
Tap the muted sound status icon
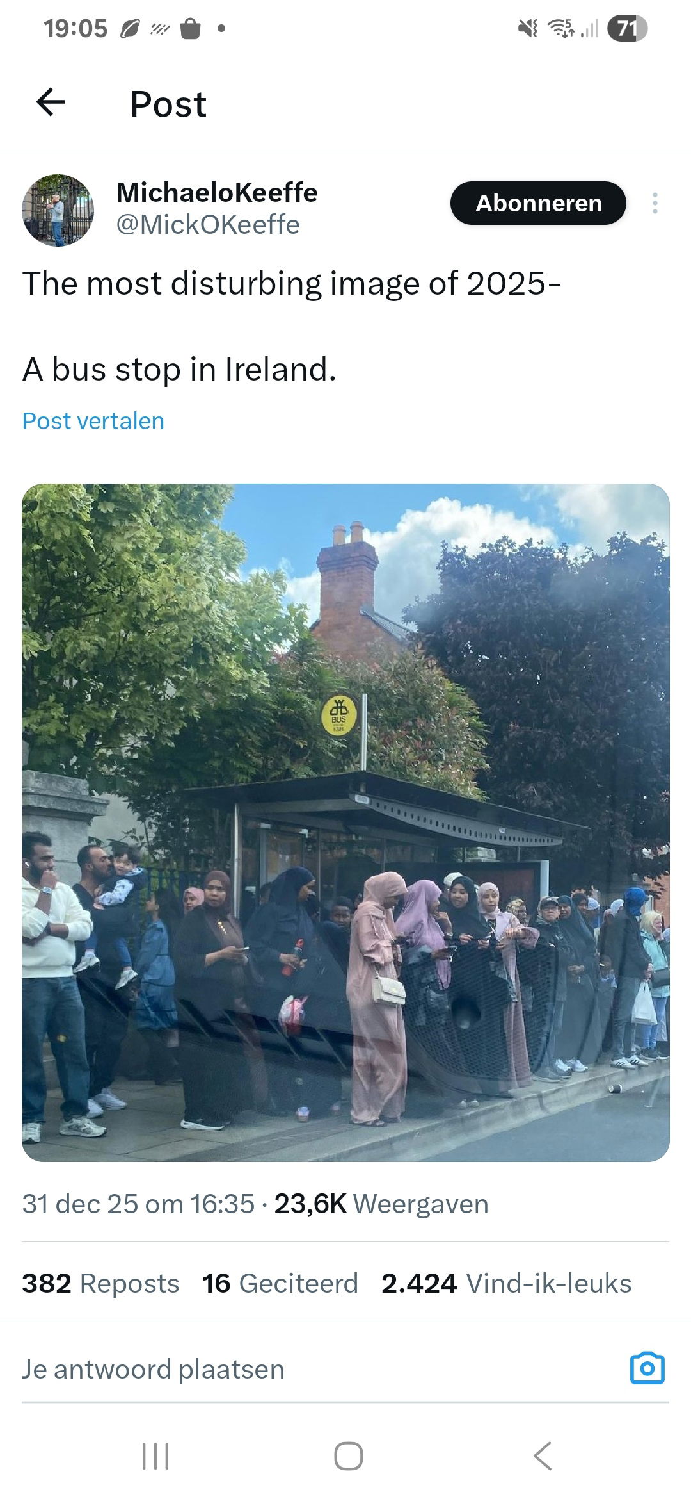(528, 28)
